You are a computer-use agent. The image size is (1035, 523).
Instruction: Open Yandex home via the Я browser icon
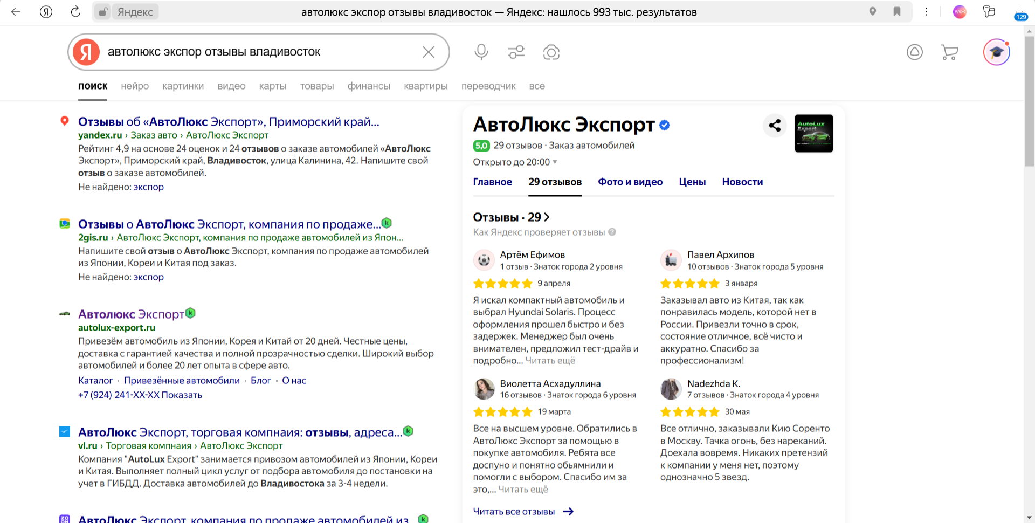(46, 12)
